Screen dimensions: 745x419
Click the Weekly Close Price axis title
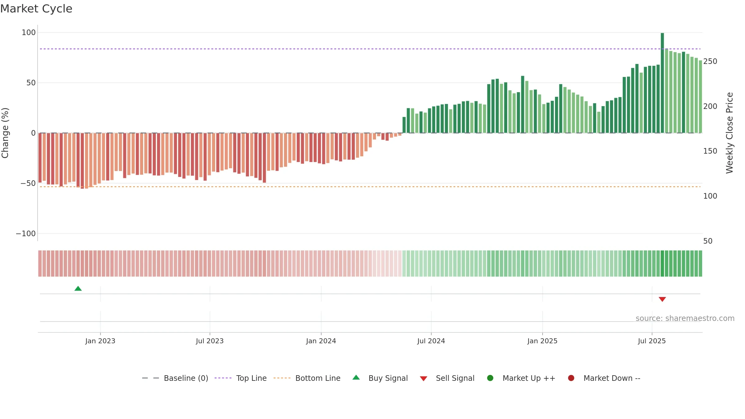(x=729, y=133)
